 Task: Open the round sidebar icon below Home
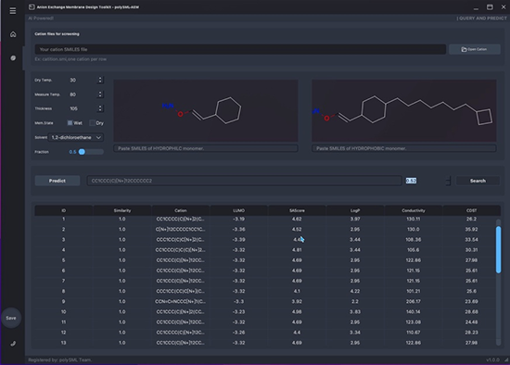click(x=13, y=57)
